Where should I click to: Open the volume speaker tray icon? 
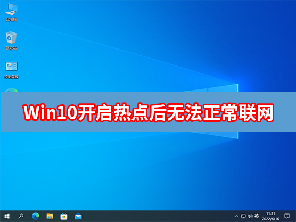click(250, 216)
